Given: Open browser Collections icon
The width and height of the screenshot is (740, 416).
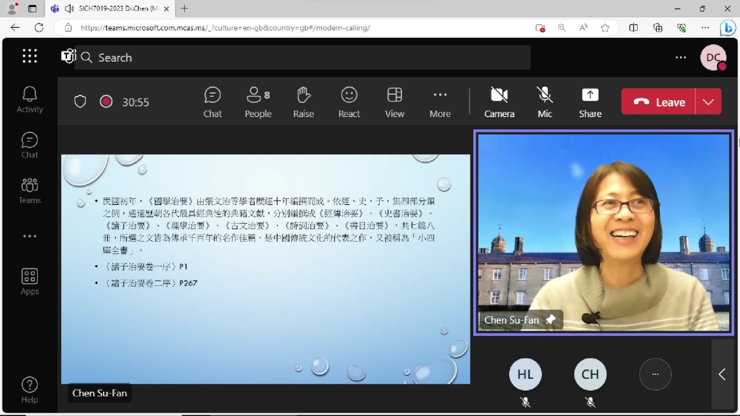Looking at the screenshot, I should [658, 28].
